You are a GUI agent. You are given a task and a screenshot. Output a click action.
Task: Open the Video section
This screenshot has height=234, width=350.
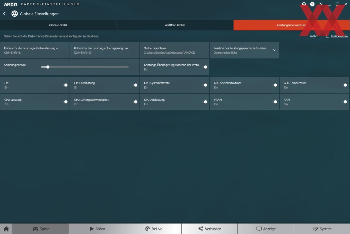(x=97, y=229)
